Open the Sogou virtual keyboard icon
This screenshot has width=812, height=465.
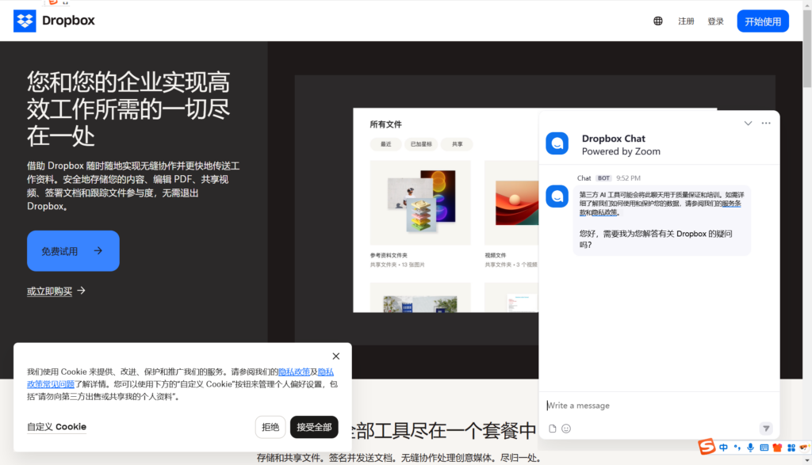(x=764, y=448)
